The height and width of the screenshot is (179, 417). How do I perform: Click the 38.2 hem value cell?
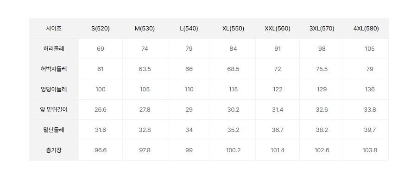(x=322, y=130)
